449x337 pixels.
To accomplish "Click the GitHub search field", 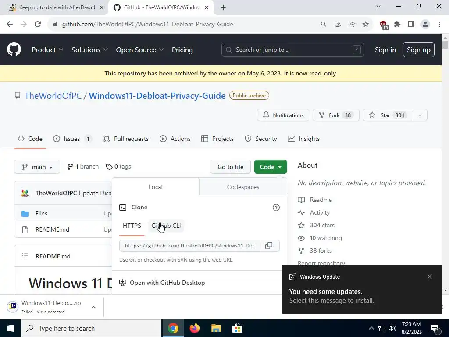I will coord(292,50).
